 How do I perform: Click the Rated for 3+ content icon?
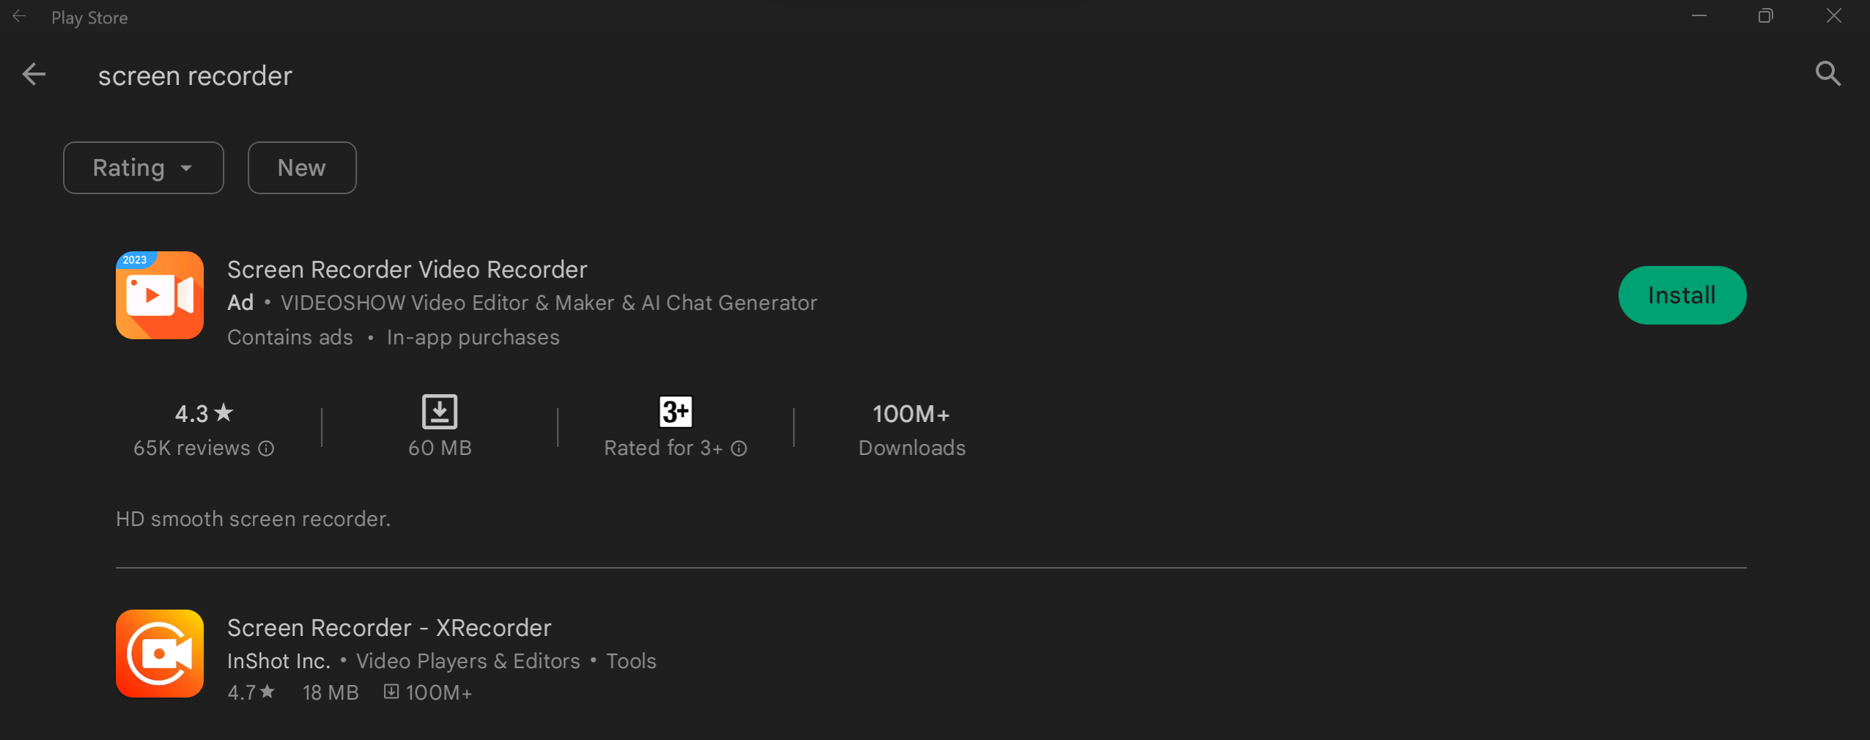674,411
